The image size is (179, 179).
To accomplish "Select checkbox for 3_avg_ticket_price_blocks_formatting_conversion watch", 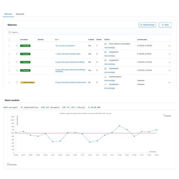I will pos(9,70).
